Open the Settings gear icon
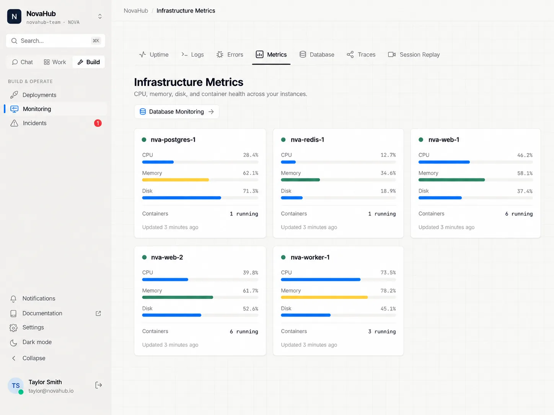The image size is (554, 415). [x=13, y=328]
